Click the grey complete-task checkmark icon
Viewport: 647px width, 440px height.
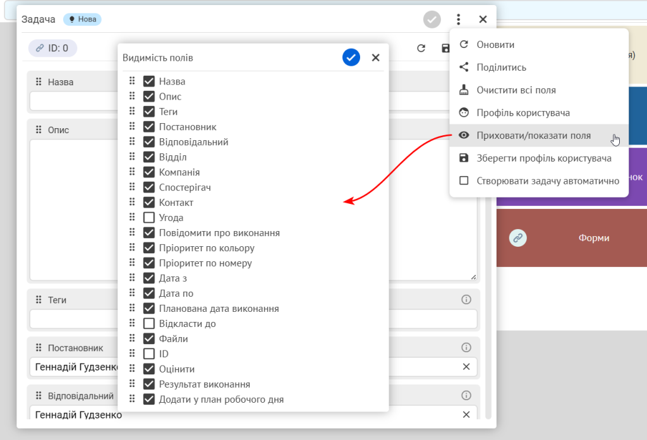coord(432,20)
